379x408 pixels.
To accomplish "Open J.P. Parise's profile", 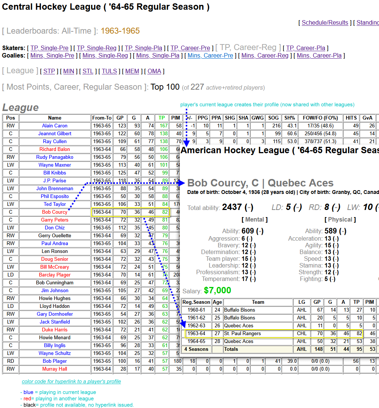I will tap(55, 181).
